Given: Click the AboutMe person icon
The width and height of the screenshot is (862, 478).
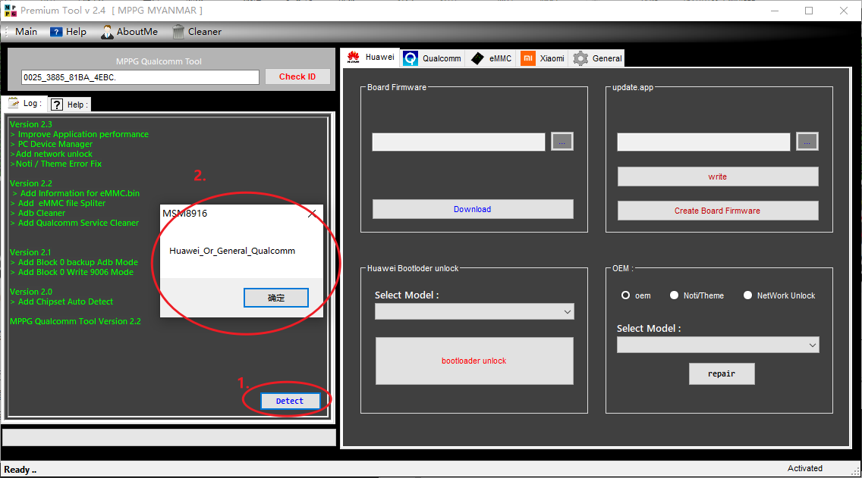Looking at the screenshot, I should pos(107,32).
